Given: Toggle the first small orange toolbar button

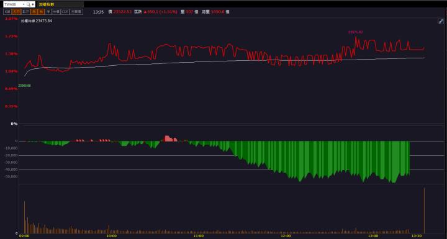Looking at the screenshot, I should point(34,12).
